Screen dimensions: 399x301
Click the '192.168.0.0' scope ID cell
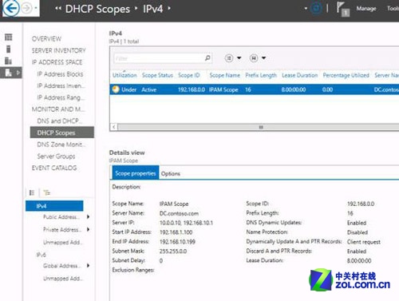pyautogui.click(x=192, y=89)
